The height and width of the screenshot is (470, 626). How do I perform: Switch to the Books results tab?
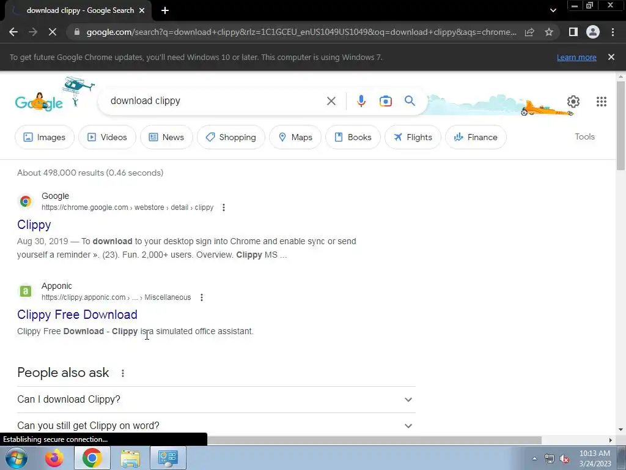[x=353, y=137]
